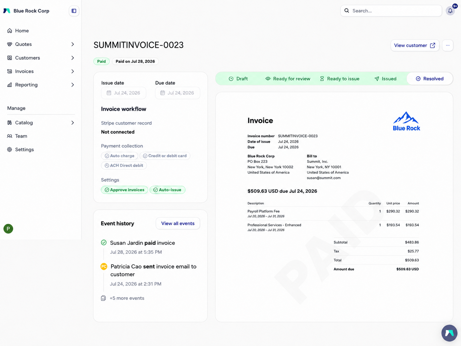The width and height of the screenshot is (461, 346).
Task: Select the Ready for review step
Action: tap(288, 79)
